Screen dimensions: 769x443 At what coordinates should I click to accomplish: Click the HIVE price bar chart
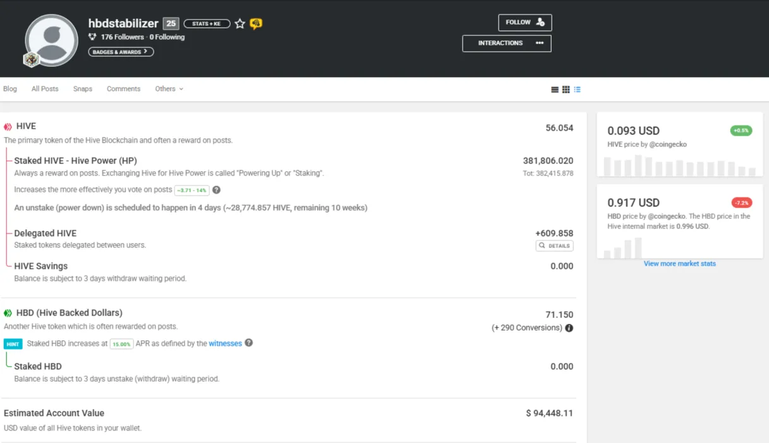click(x=680, y=165)
